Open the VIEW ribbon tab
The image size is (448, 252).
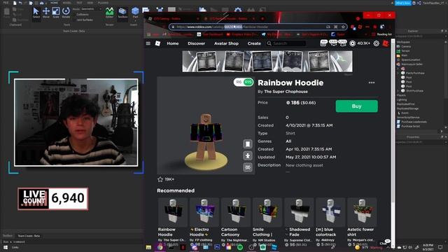[x=90, y=3]
